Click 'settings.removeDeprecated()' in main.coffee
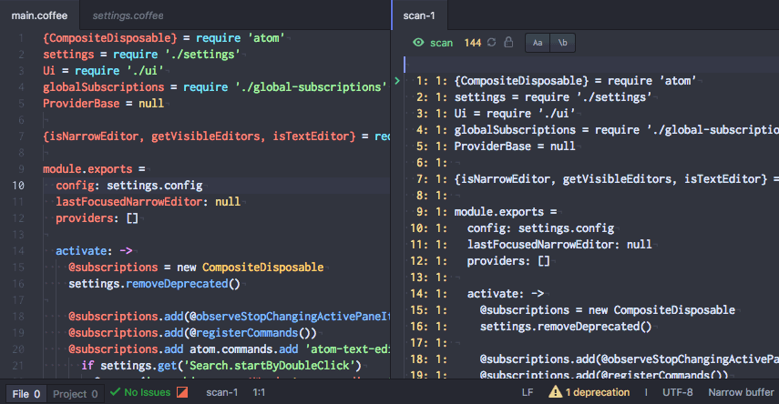 coord(155,283)
